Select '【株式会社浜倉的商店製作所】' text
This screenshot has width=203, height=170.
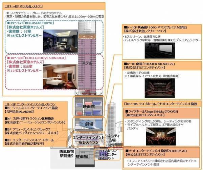coord(24,144)
